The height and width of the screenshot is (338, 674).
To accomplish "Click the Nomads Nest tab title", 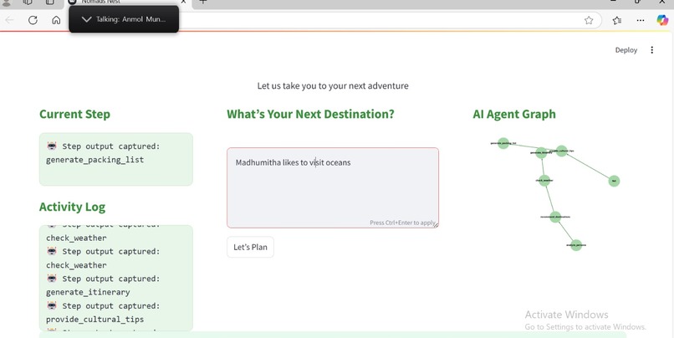I will click(x=101, y=2).
